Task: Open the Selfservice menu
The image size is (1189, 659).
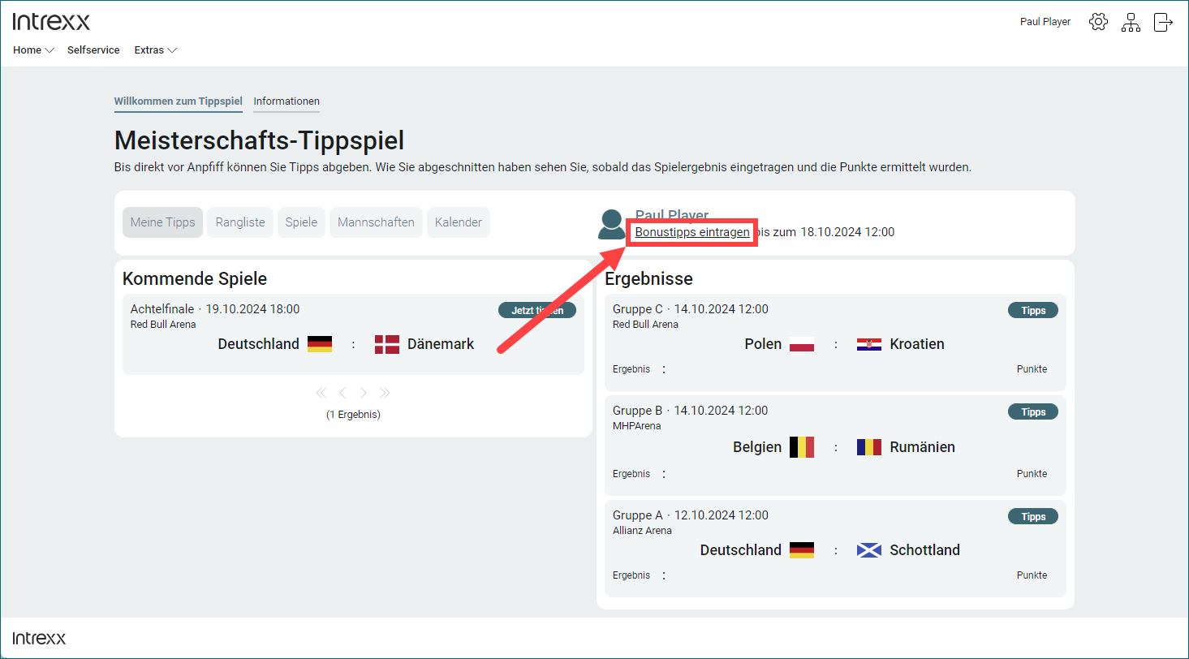Action: pos(93,50)
